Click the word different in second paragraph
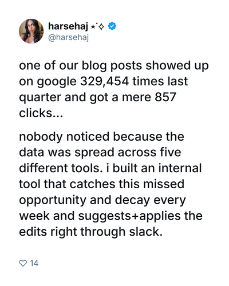Viewport: 229px width, 286px height. tap(44, 168)
